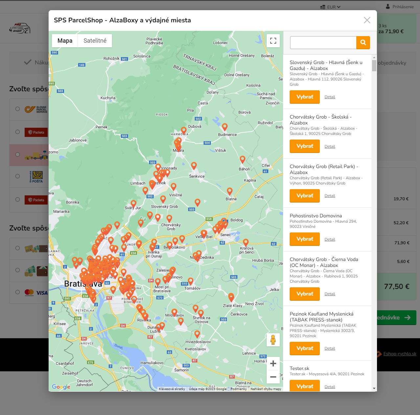Image resolution: width=420 pixels, height=415 pixels.
Task: Click map pin at Blatné
Action: coord(230,191)
